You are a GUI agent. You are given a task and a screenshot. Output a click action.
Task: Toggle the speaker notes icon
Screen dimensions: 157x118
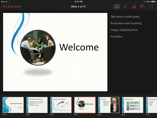coord(117,7)
